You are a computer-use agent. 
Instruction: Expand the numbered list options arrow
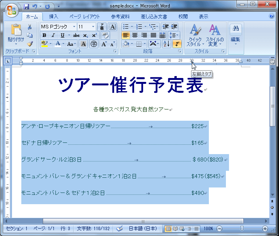[146, 27]
